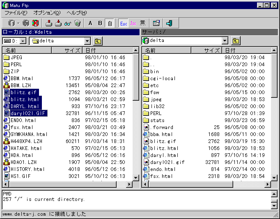Image resolution: width=280 pixels, height=219 pixels.
Task: Click the disconnect icon with red X
Action: (x=35, y=23)
